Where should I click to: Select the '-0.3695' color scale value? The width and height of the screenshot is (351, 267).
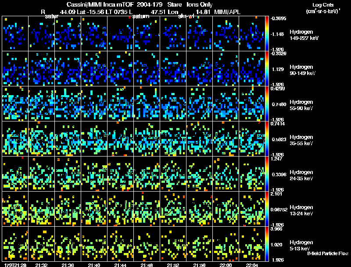coord(278,18)
